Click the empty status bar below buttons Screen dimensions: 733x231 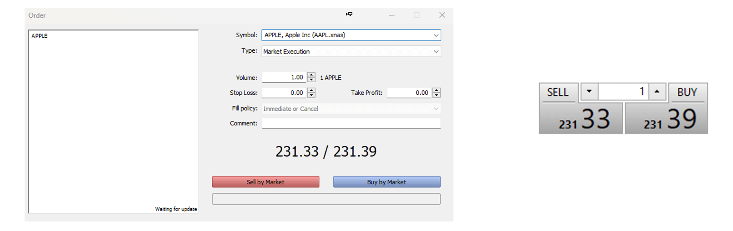[326, 199]
